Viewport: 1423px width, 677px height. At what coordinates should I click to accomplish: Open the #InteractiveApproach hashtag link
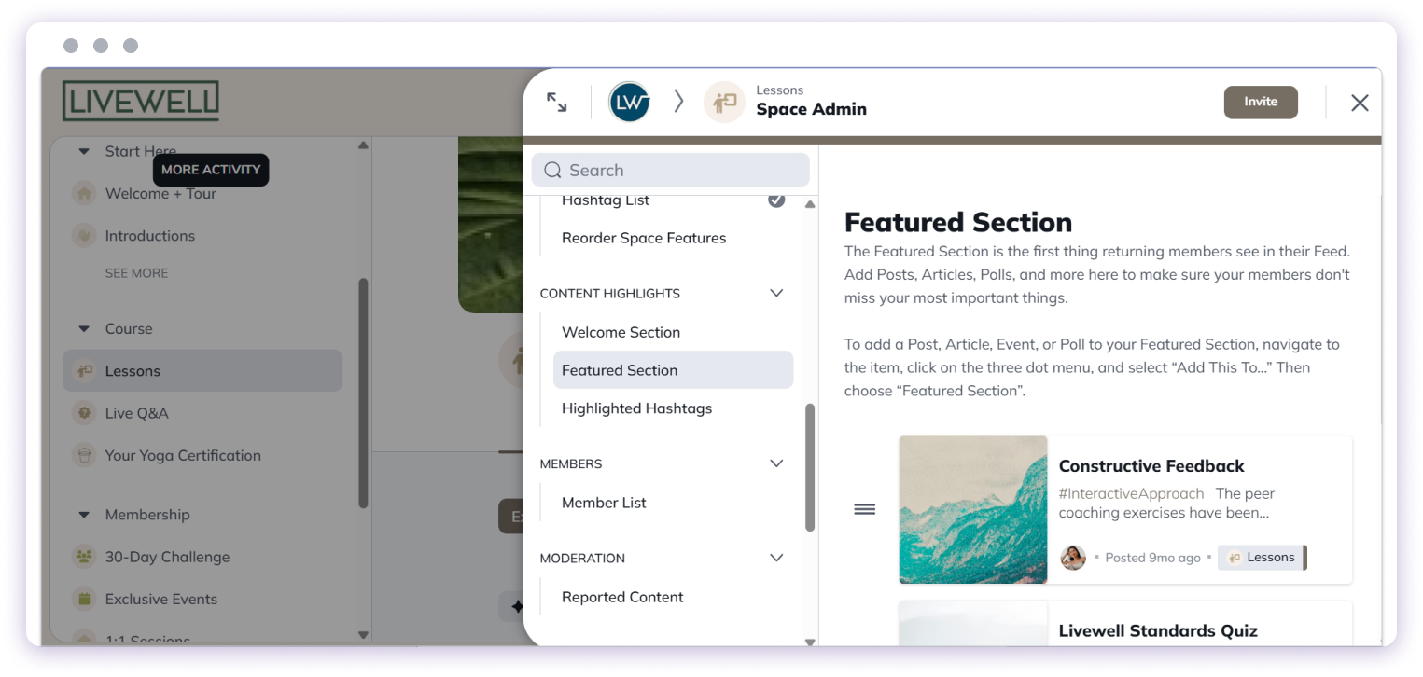point(1130,493)
